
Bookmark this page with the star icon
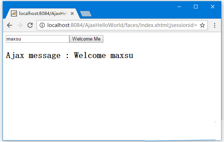point(202,25)
